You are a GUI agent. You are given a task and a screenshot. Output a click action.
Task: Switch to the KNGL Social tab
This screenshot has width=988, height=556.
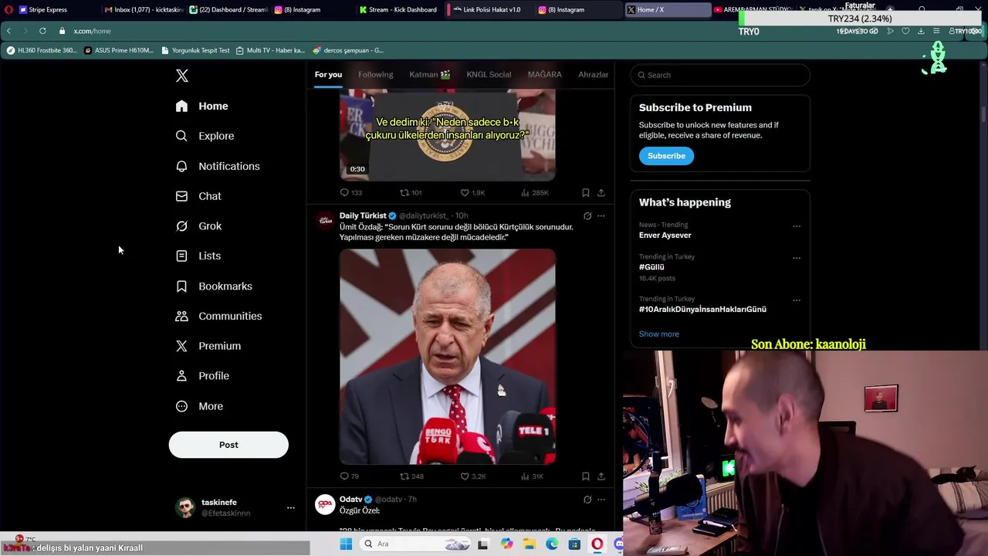coord(489,75)
